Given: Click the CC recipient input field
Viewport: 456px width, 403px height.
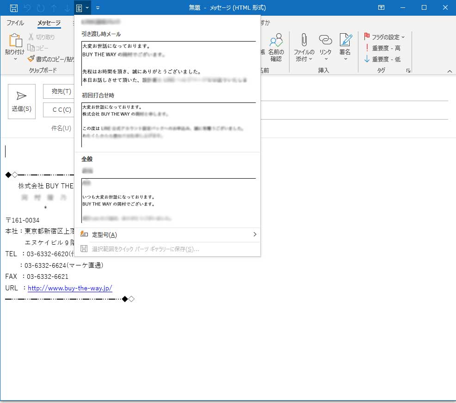Looking at the screenshot, I should pyautogui.click(x=354, y=112).
